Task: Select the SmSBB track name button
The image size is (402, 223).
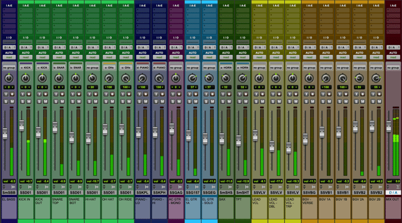Action: [9, 193]
